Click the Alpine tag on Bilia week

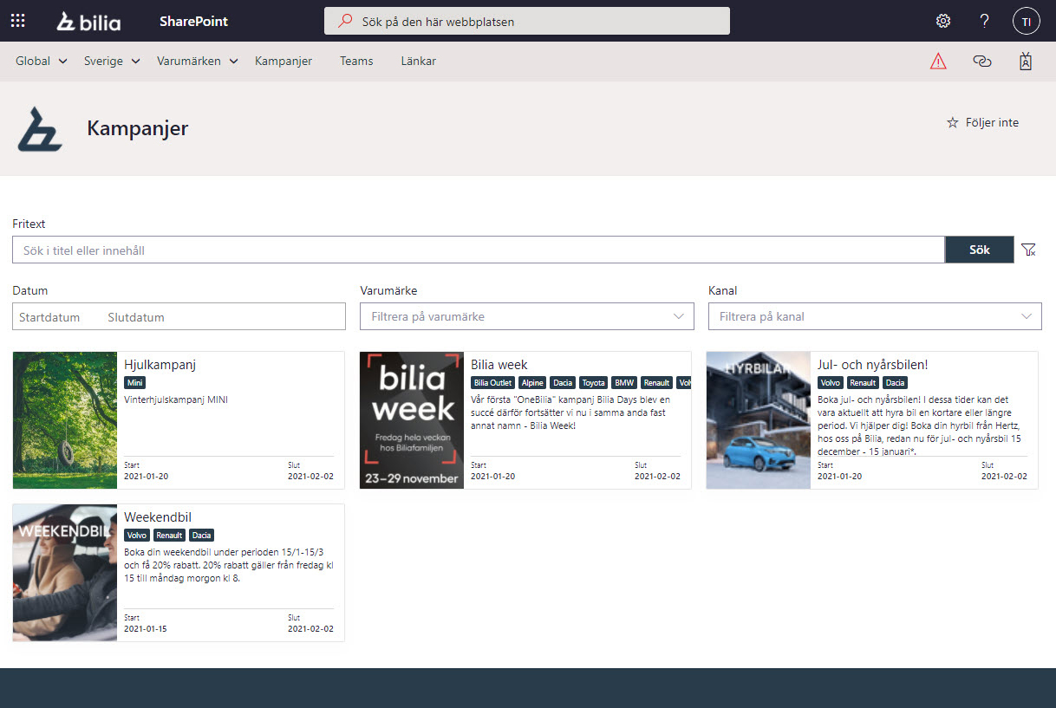point(532,383)
